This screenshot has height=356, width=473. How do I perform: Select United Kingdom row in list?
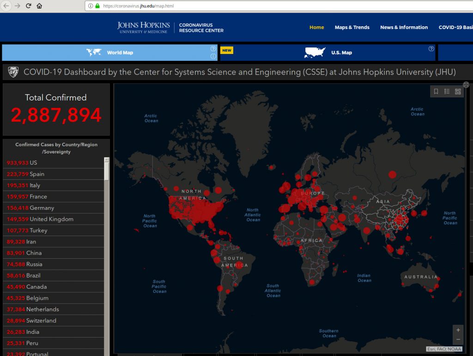click(x=54, y=219)
